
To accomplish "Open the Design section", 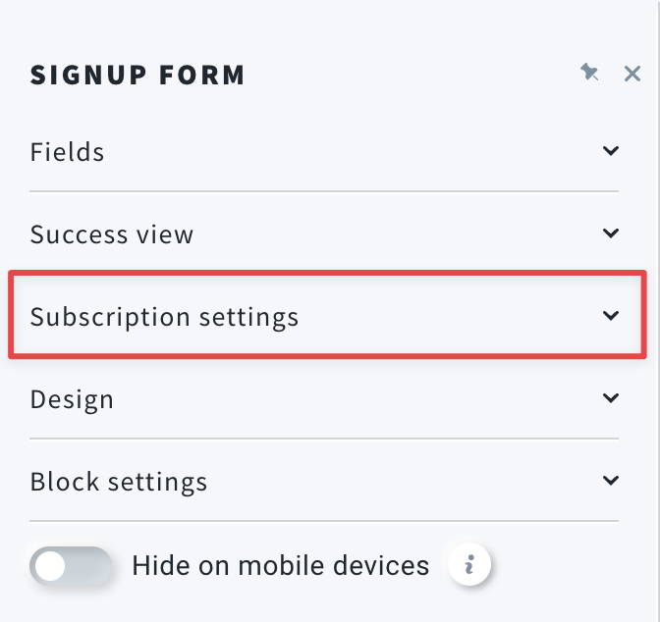I will (x=324, y=398).
